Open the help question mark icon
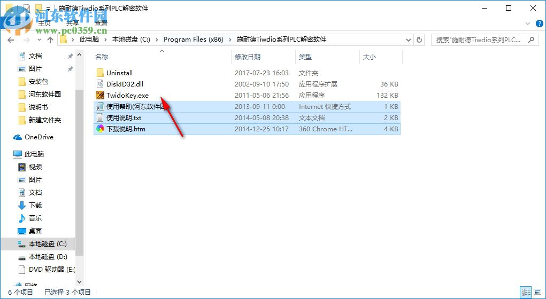This screenshot has height=299, width=546. click(539, 23)
